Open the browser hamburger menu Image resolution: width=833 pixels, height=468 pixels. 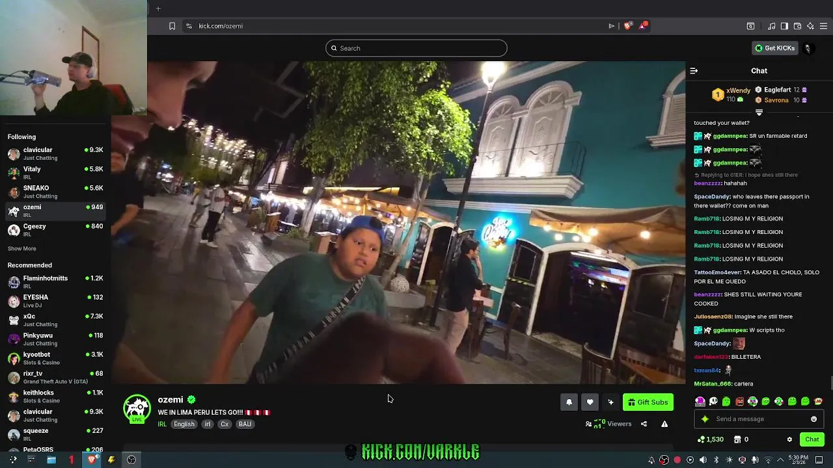(824, 26)
